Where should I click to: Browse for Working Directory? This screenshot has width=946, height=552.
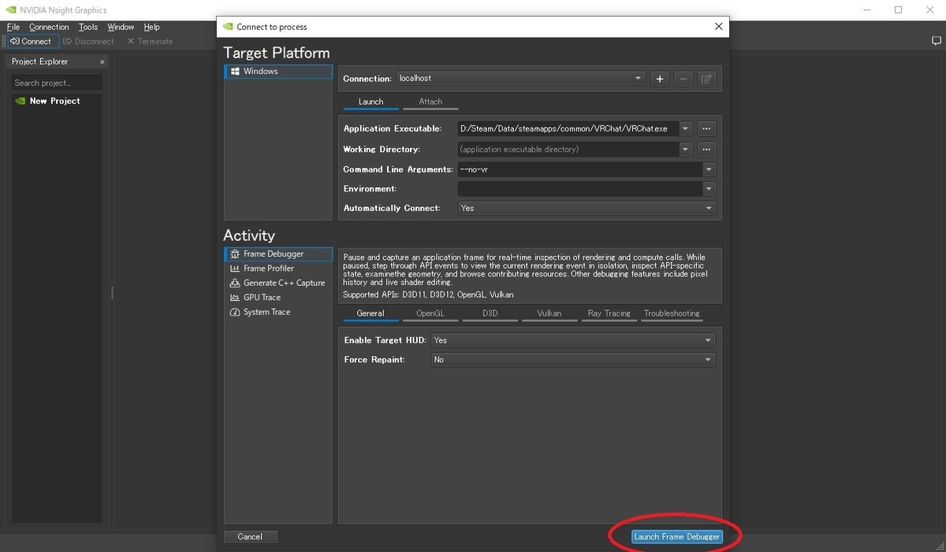[706, 149]
